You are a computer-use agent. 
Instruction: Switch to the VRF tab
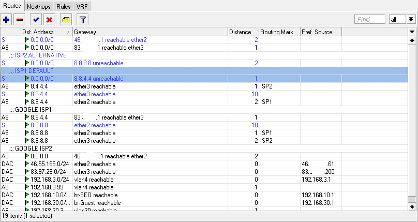tap(82, 7)
